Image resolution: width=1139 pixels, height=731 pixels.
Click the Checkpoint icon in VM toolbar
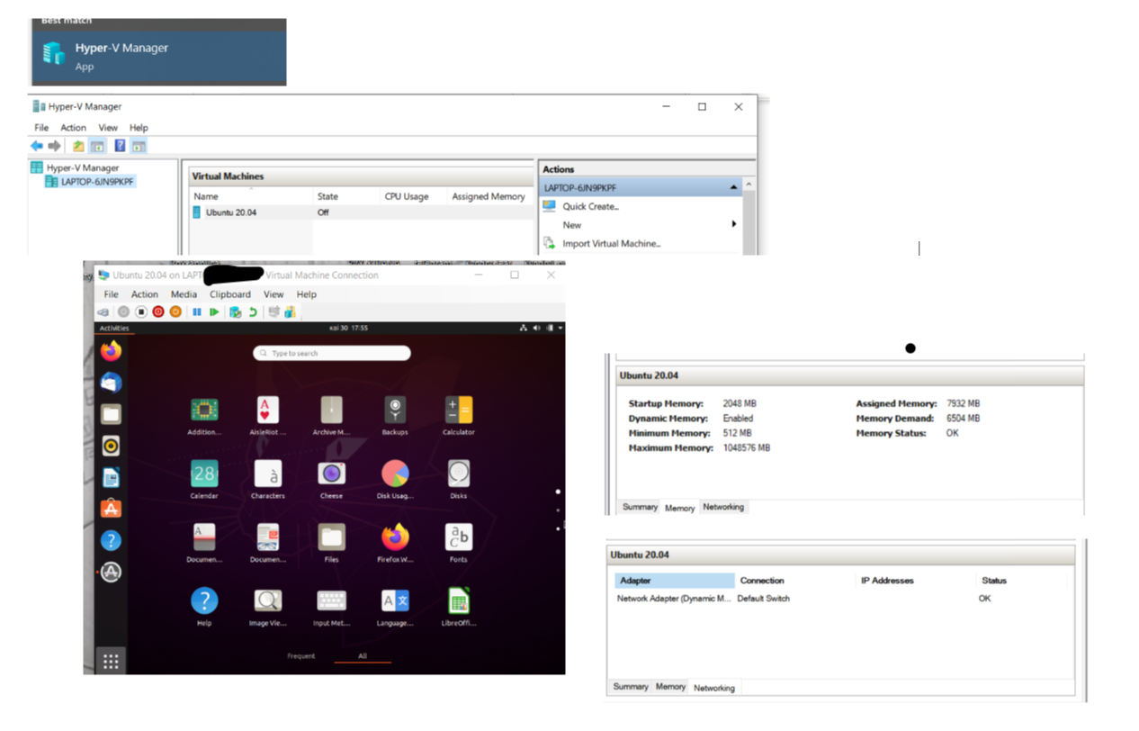(x=235, y=312)
